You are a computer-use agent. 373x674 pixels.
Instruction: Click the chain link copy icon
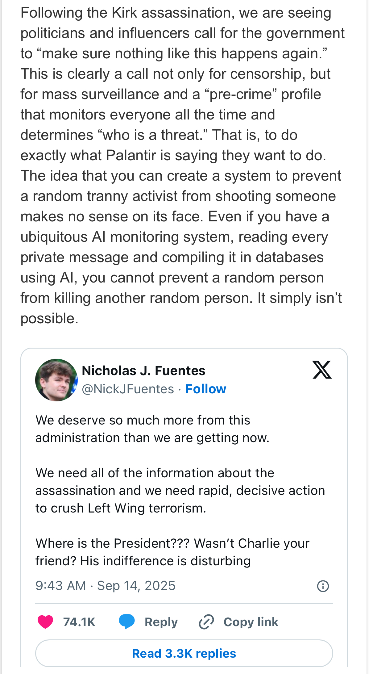click(x=206, y=622)
